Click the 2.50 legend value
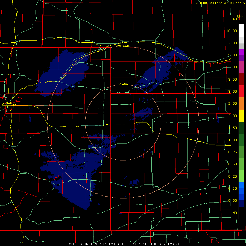 (x=233, y=104)
